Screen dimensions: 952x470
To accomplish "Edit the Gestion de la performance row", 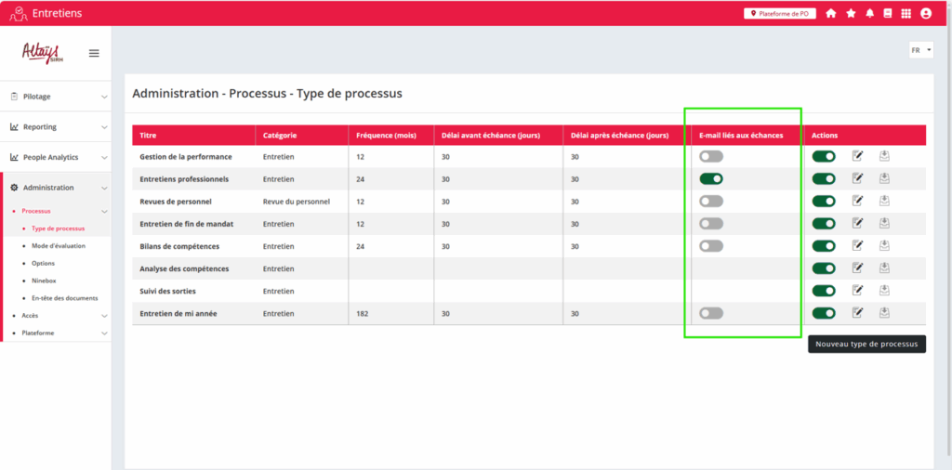I will click(858, 156).
